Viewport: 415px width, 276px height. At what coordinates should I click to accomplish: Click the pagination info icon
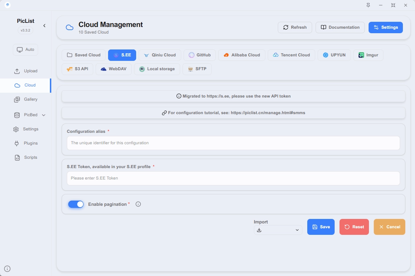(138, 204)
